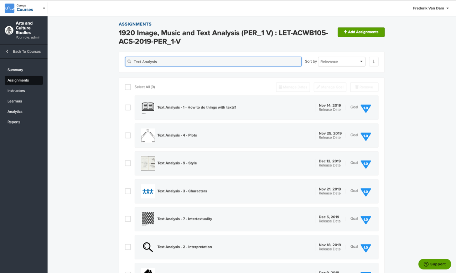
Task: Click the open book icon for Text Analysis 1
Action: tap(148, 107)
